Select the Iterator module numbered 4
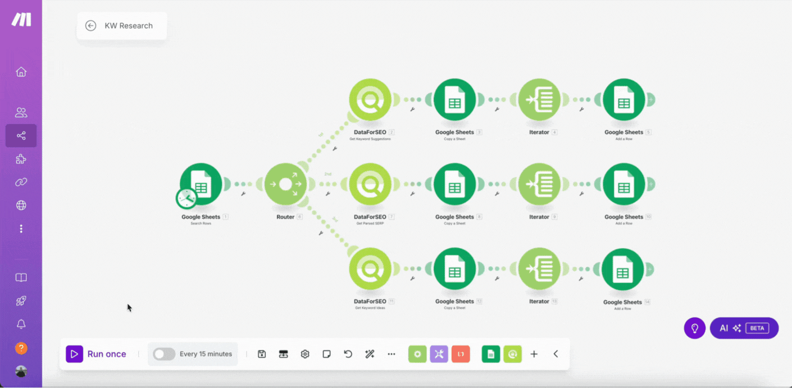The width and height of the screenshot is (792, 388). [539, 100]
